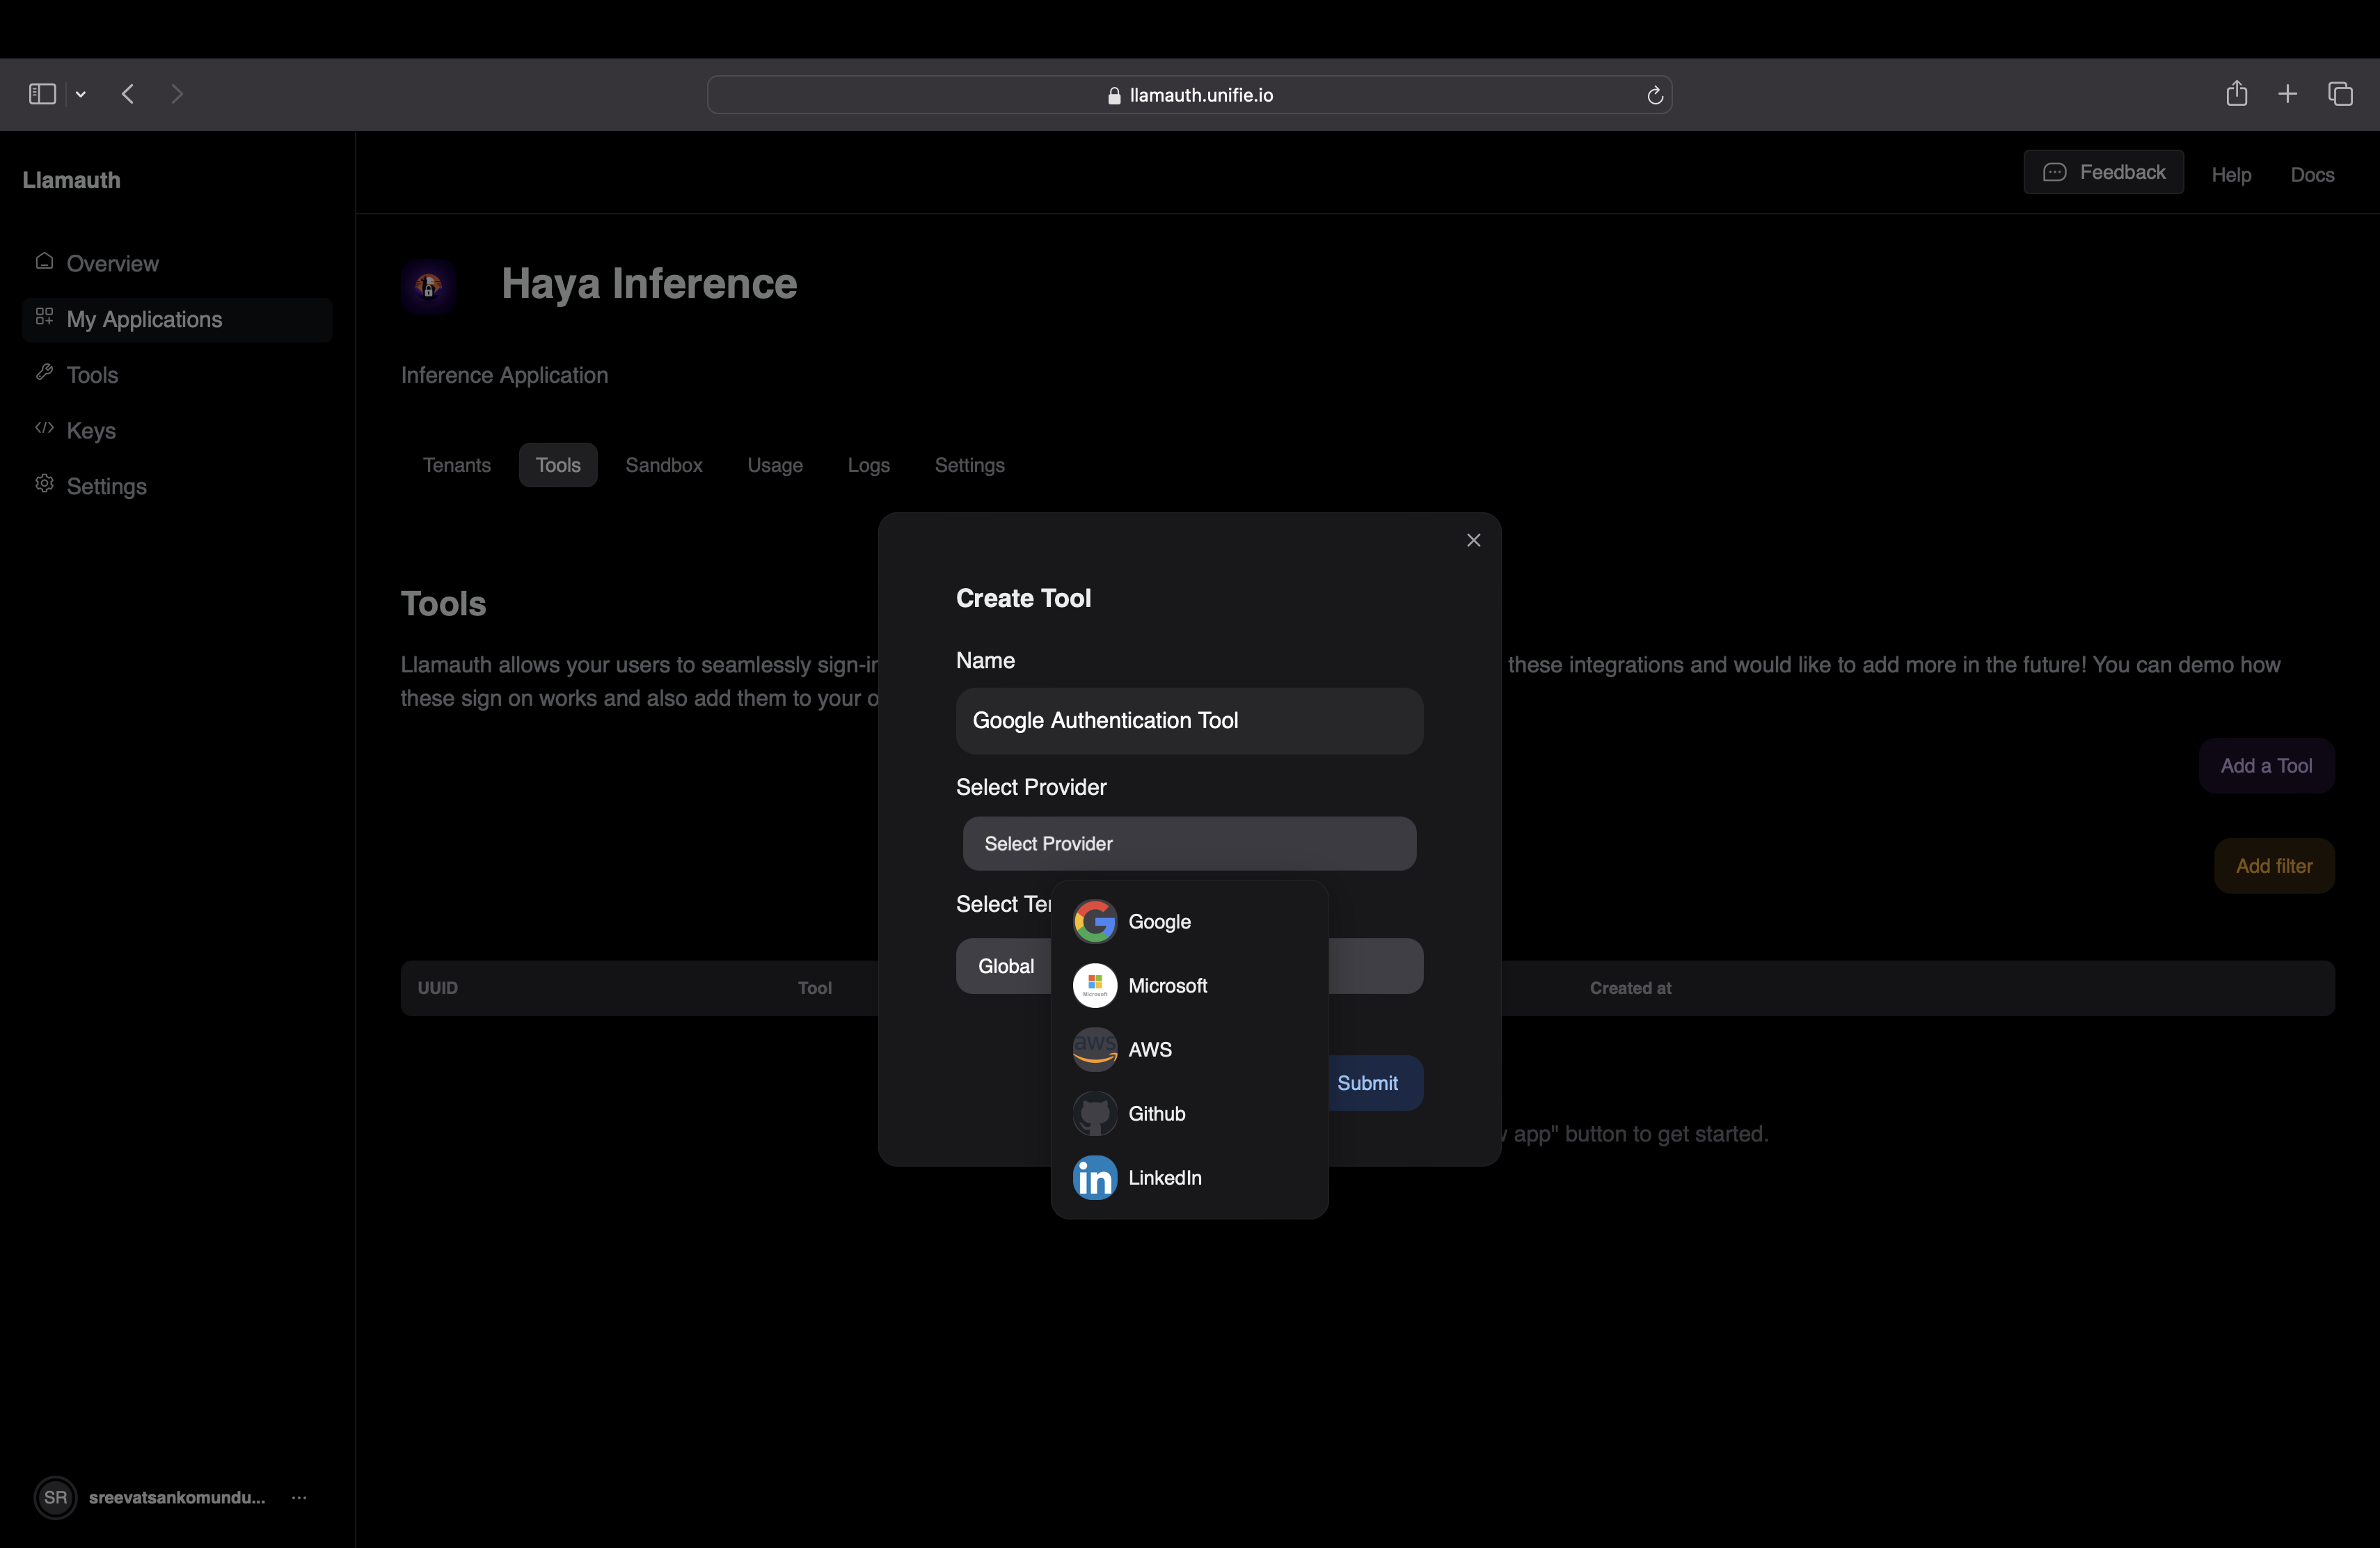
Task: Open Overview in the sidebar
Action: point(177,264)
